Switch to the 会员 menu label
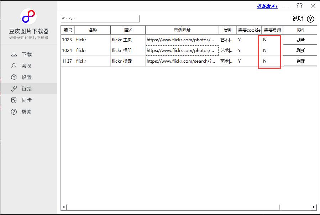Image resolution: width=320 pixels, height=215 pixels. [27, 66]
